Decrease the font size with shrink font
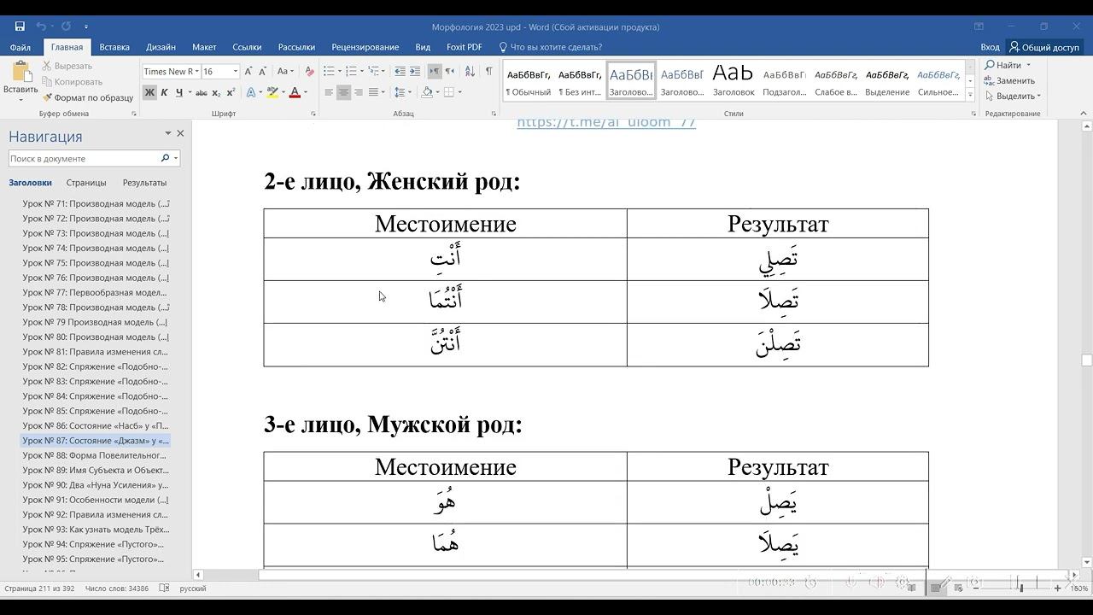 coord(263,71)
